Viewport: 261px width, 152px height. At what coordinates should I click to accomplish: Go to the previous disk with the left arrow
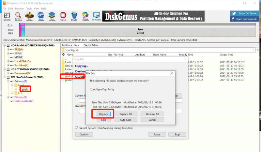[8, 25]
